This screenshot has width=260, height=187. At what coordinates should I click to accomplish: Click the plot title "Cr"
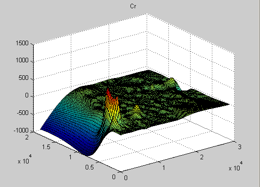[133, 6]
